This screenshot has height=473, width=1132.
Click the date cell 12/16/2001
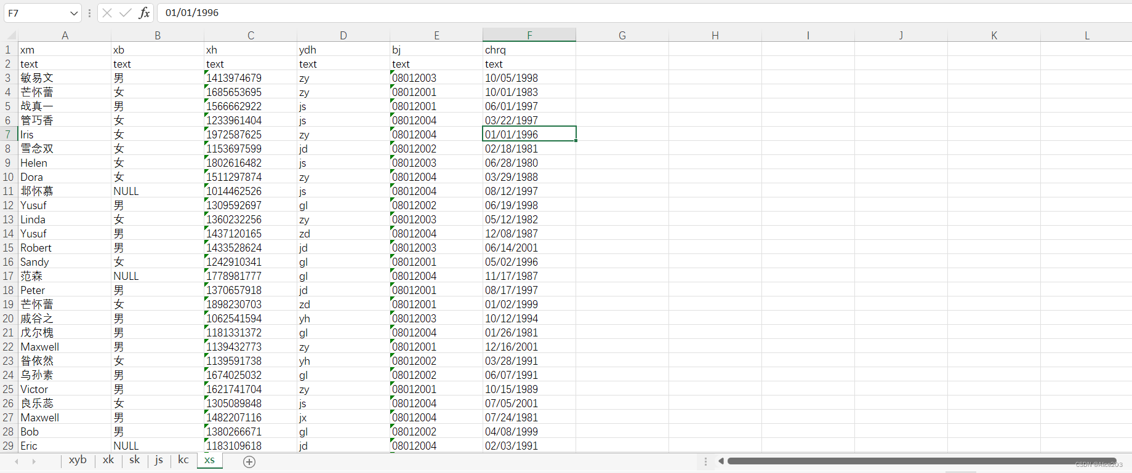(x=529, y=347)
